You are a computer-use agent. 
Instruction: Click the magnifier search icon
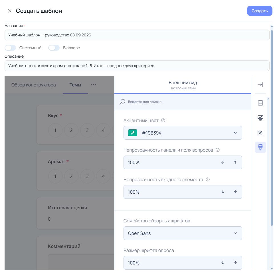pos(122,102)
